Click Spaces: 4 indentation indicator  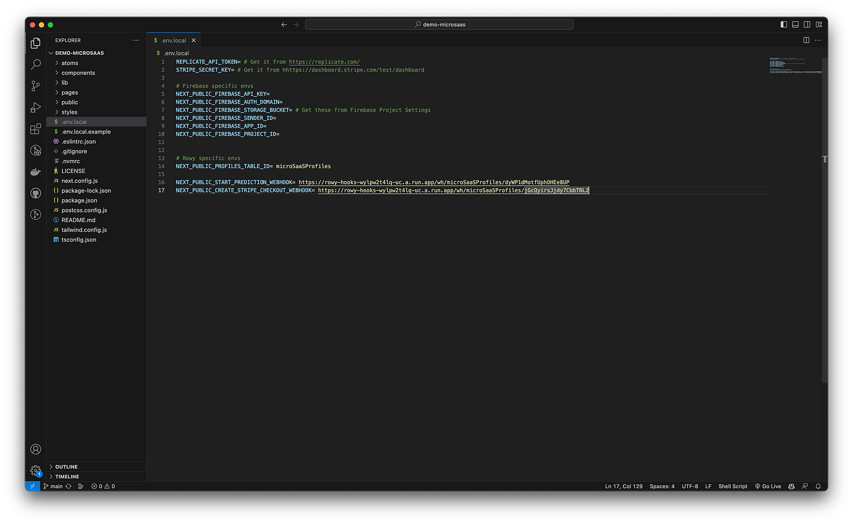(662, 486)
